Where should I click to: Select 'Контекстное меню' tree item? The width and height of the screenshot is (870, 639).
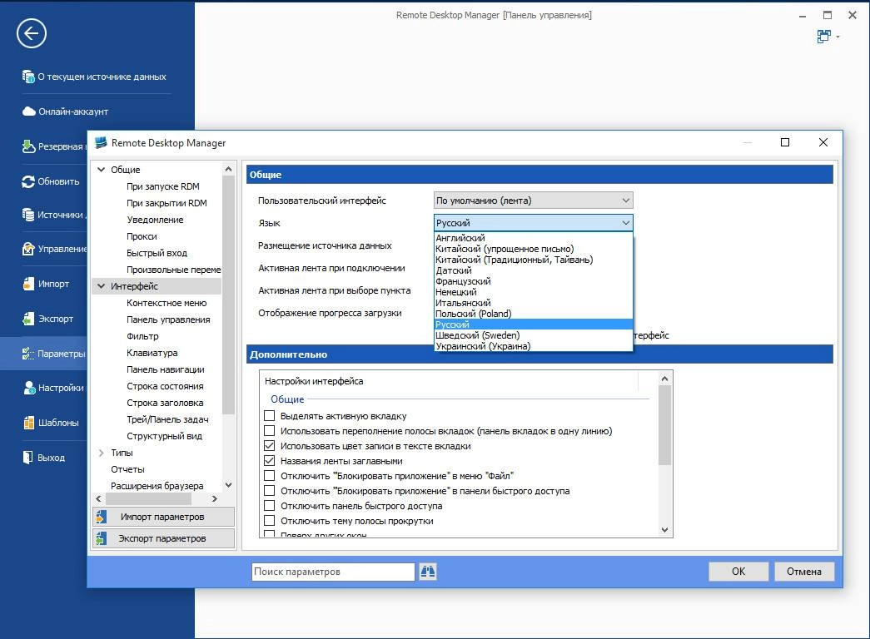[x=167, y=303]
